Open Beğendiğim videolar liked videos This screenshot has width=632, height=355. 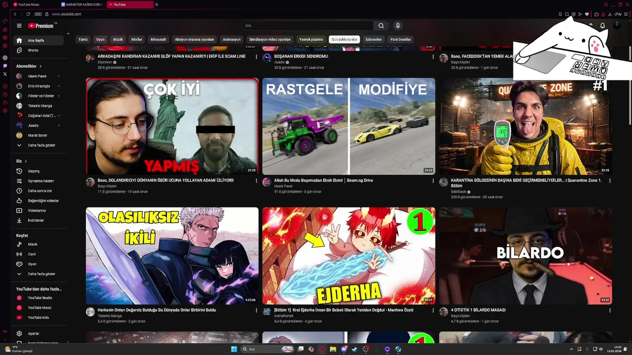pos(43,201)
